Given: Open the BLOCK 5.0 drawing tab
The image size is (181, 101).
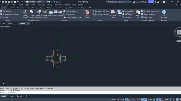Looking at the screenshot, I should [x=11, y=23].
